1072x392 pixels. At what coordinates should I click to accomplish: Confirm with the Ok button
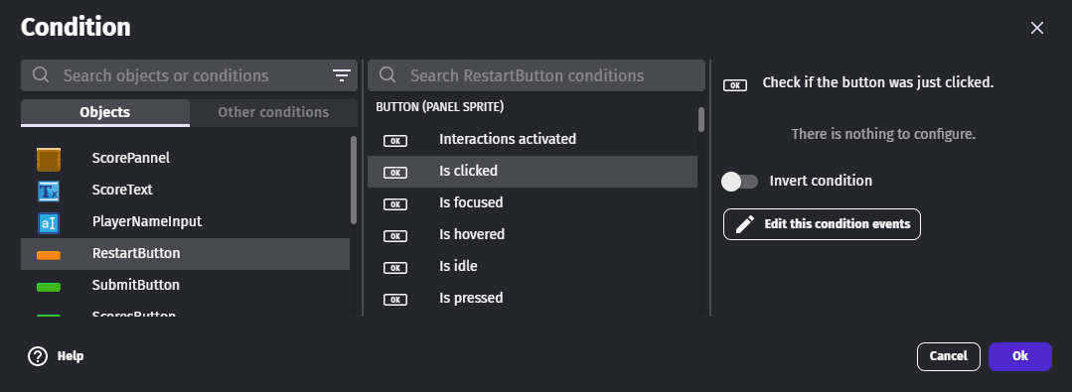pyautogui.click(x=1020, y=356)
